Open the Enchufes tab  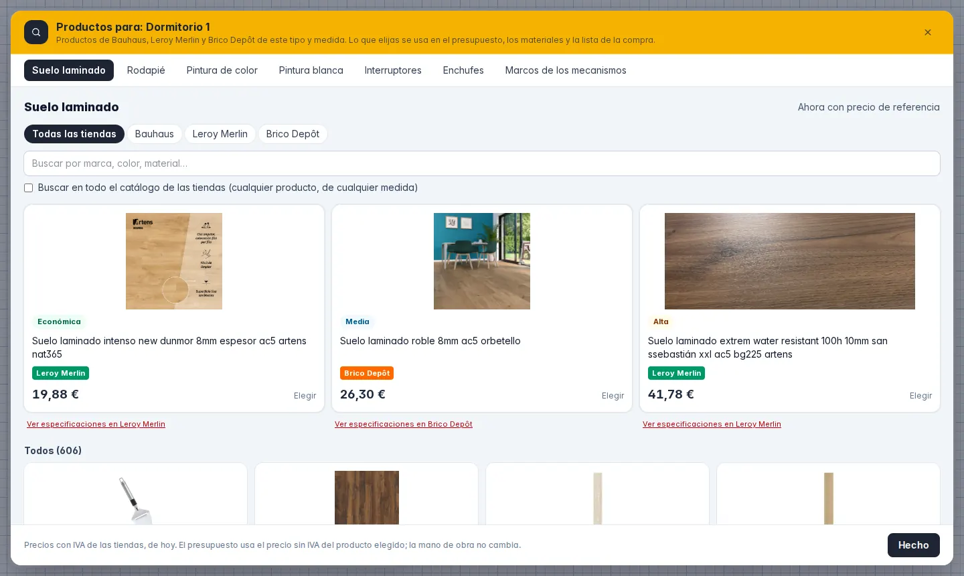click(x=463, y=70)
